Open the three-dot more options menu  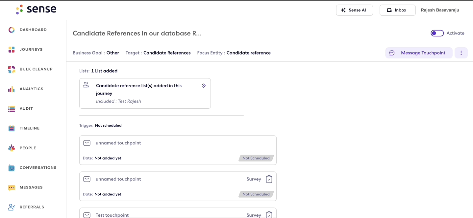pyautogui.click(x=461, y=53)
